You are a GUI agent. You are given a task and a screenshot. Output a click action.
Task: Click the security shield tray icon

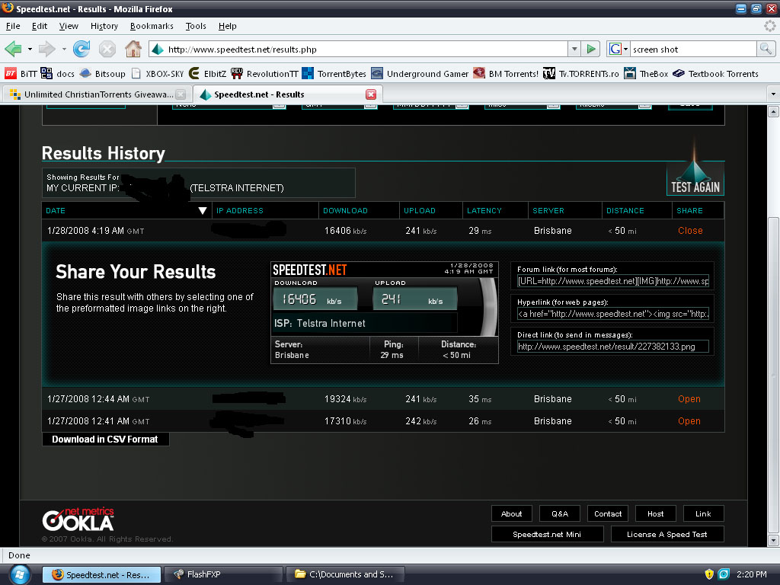tap(709, 574)
